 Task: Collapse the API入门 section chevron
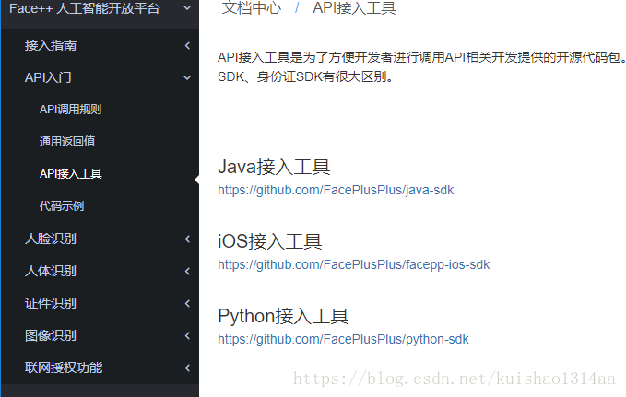pos(187,77)
